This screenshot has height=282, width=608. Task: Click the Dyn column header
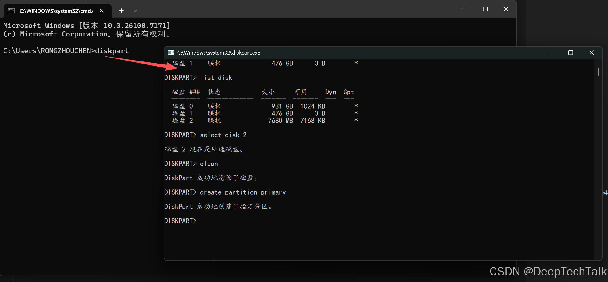tap(331, 92)
